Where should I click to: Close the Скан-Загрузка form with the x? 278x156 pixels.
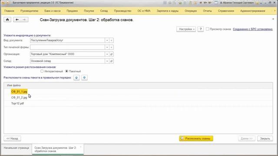pos(273,19)
